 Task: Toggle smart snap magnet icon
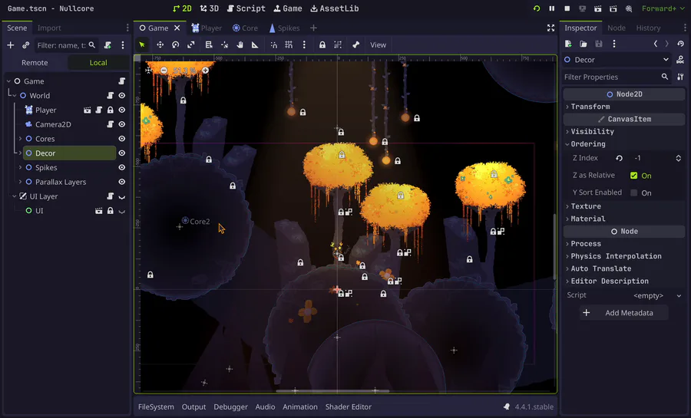tap(273, 45)
